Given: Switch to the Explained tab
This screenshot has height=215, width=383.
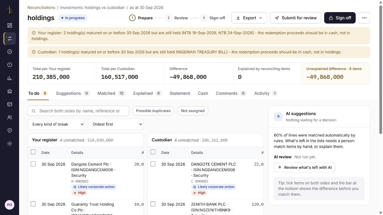Looking at the screenshot, I should (x=147, y=93).
